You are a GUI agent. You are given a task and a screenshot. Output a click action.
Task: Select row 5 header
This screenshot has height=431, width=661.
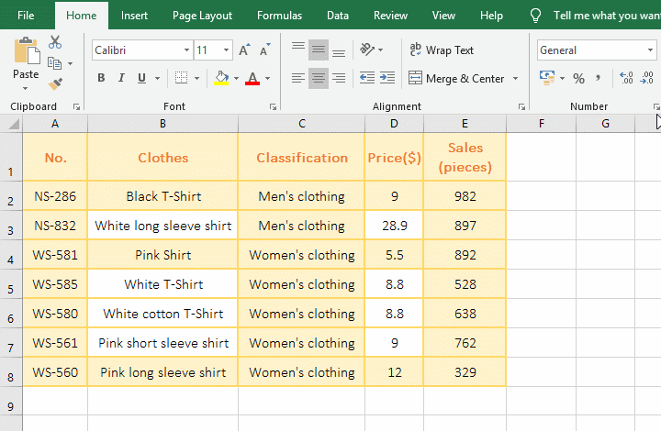point(11,284)
